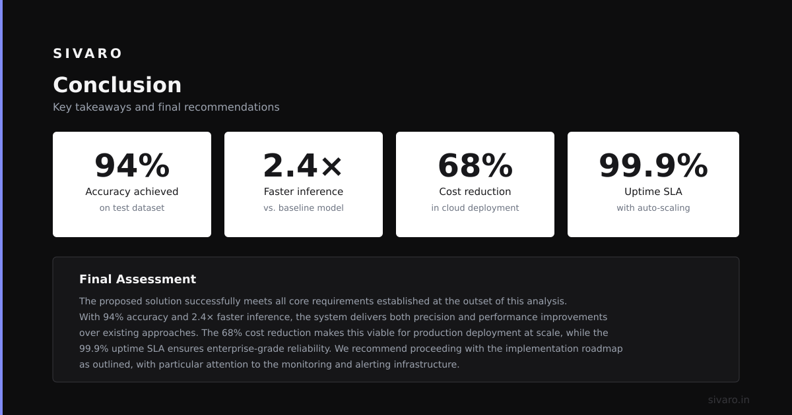Click the Final Assessment heading
The image size is (792, 415).
[x=137, y=279]
